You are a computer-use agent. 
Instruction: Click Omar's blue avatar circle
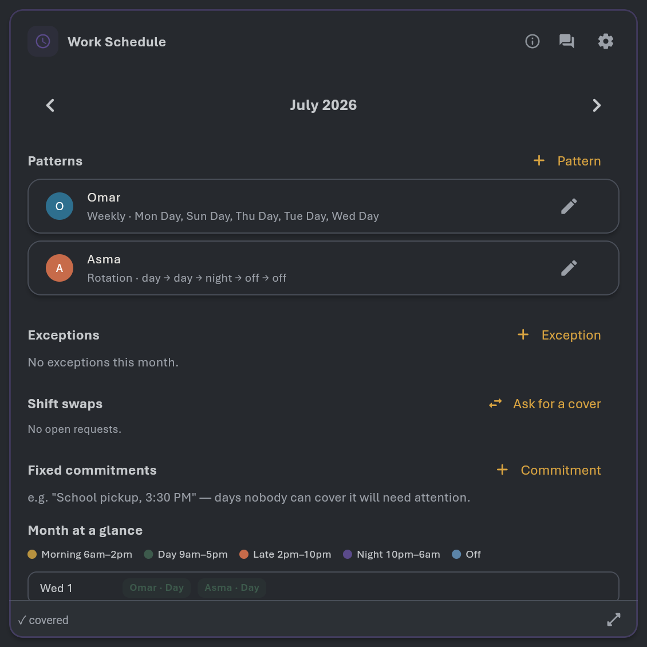coord(60,206)
